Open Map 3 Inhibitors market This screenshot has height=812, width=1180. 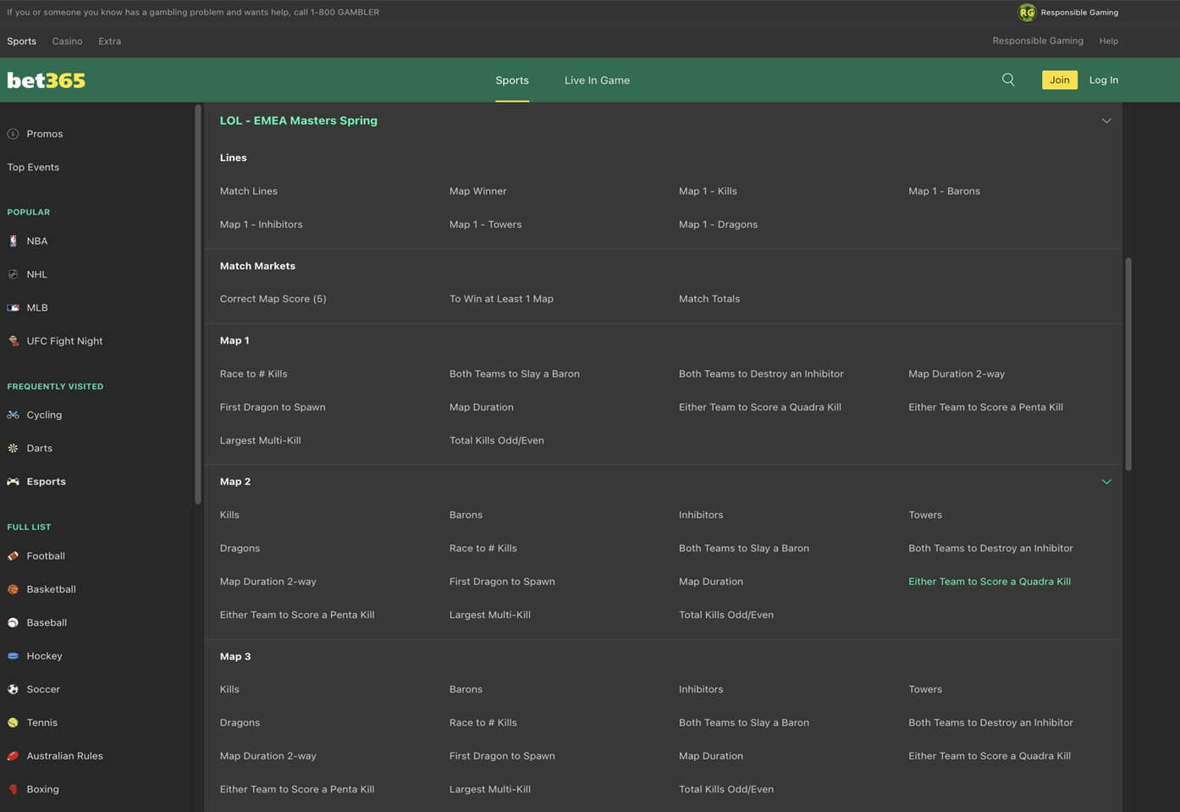click(x=701, y=689)
